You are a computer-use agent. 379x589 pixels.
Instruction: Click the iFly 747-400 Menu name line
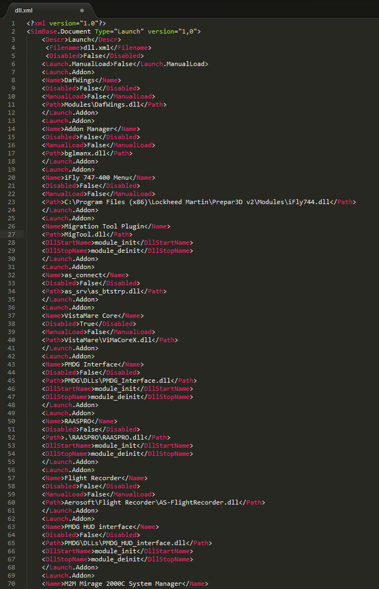tap(99, 178)
